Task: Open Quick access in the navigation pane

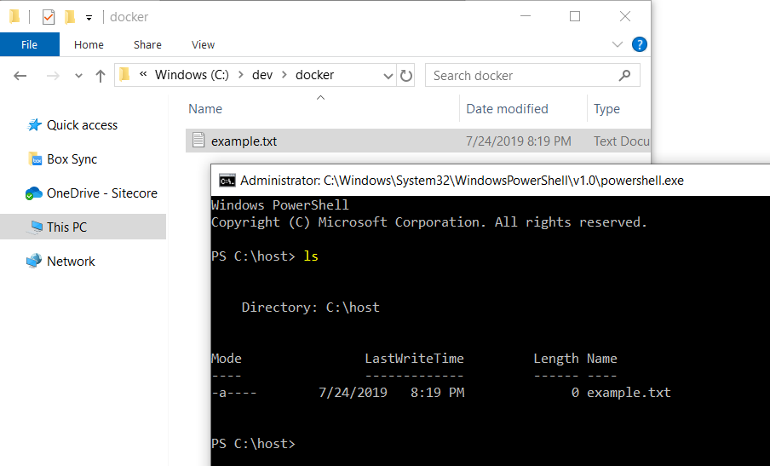Action: pos(82,125)
